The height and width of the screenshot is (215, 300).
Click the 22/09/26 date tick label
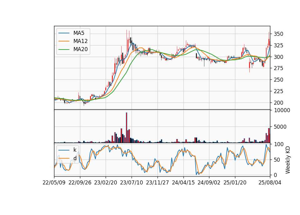[80, 183]
